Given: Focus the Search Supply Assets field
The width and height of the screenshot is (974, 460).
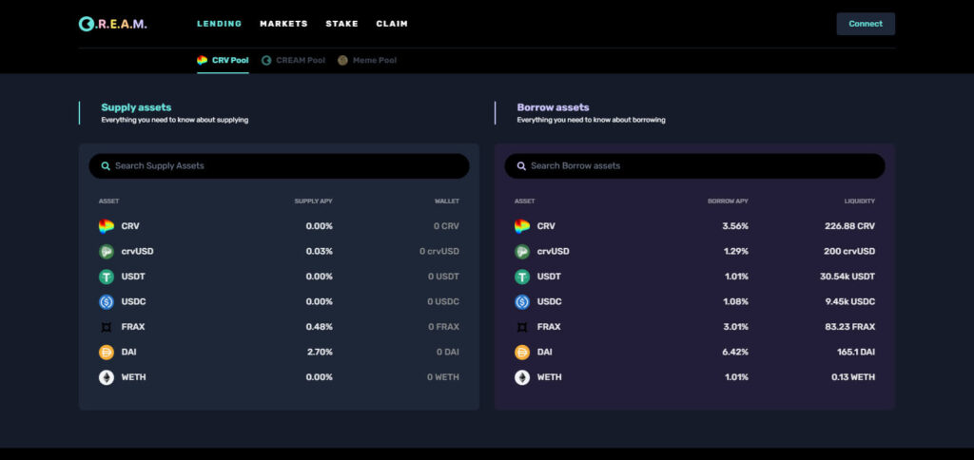Looking at the screenshot, I should point(279,165).
